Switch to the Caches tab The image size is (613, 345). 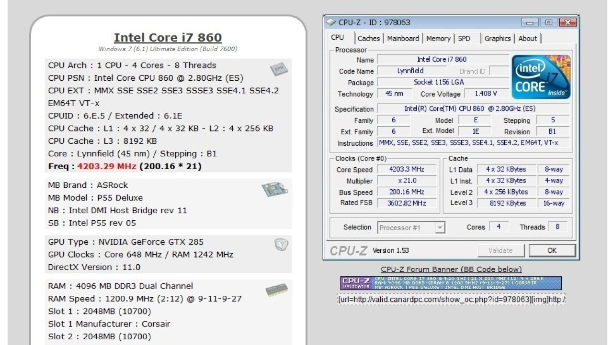pos(369,39)
